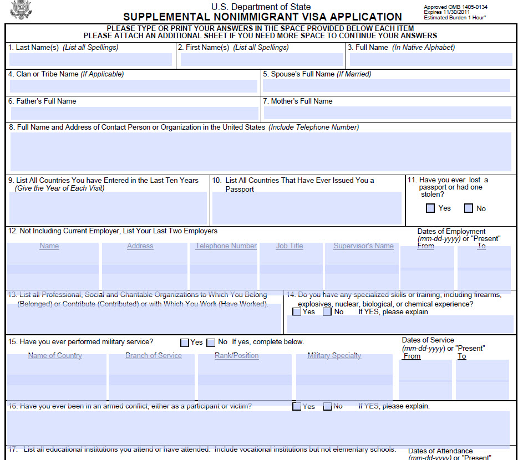Mark No for armed conflict question
The width and height of the screenshot is (523, 460).
coord(327,406)
